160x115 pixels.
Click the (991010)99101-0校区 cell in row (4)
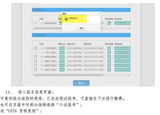pos(94,53)
